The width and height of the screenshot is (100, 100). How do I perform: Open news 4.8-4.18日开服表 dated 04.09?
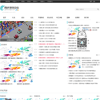(x=46, y=31)
